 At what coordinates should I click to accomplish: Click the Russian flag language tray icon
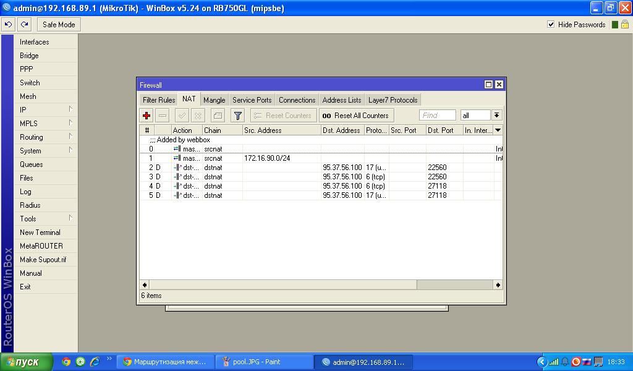[587, 362]
